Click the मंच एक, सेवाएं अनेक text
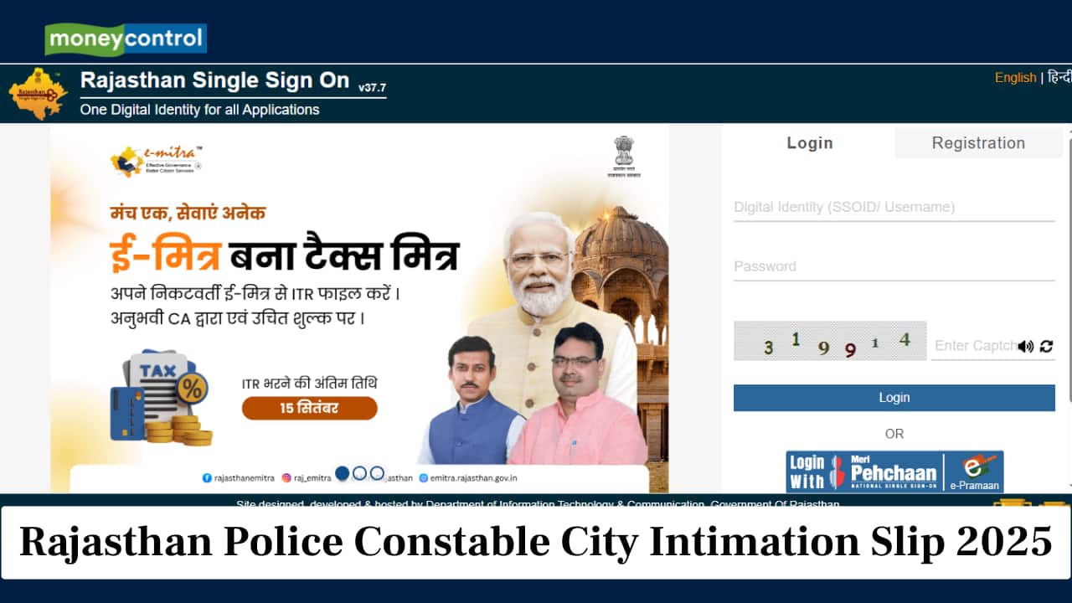The height and width of the screenshot is (603, 1072). point(188,213)
